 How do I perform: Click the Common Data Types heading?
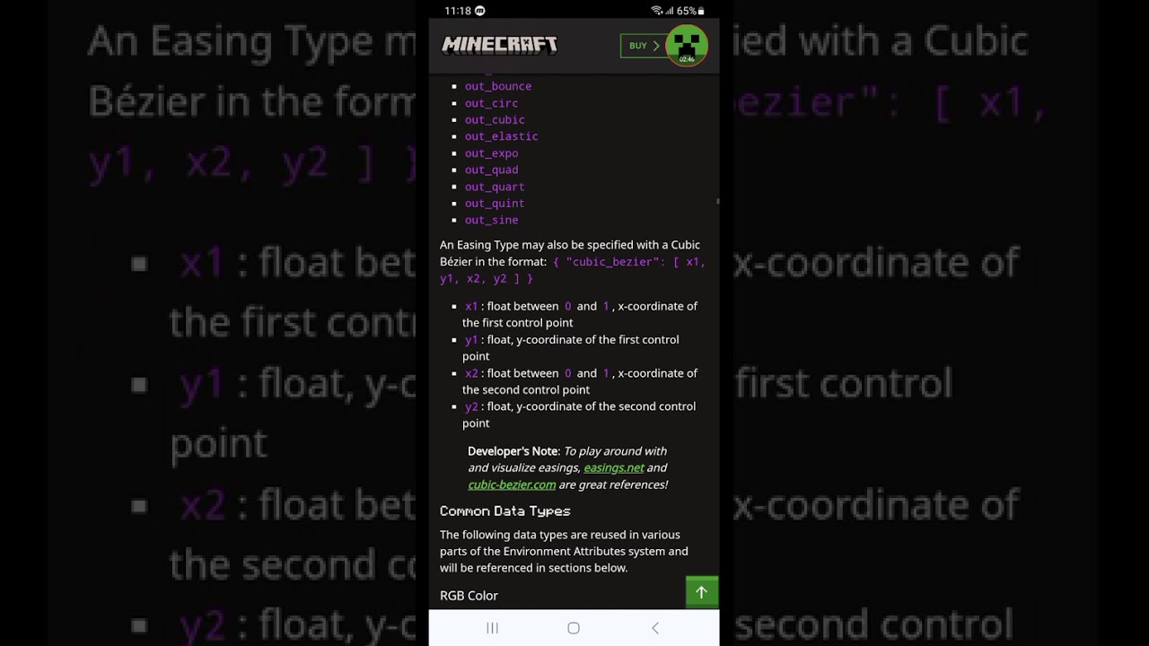tap(504, 511)
